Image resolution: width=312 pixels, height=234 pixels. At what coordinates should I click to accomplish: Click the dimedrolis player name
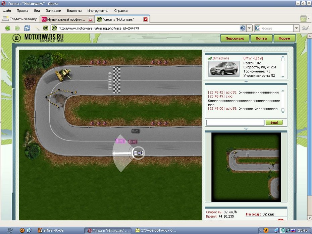[221, 58]
